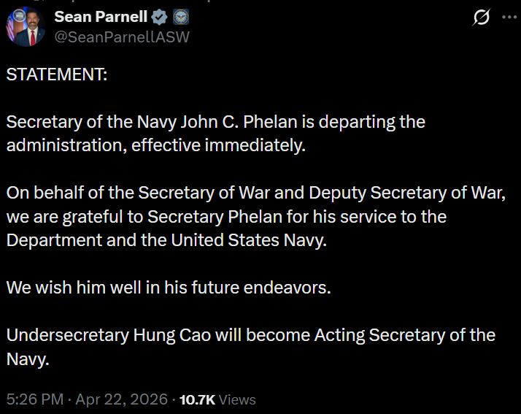
Task: Click the 'Undersecretary Hung Cao will become' line
Action: coord(250,335)
